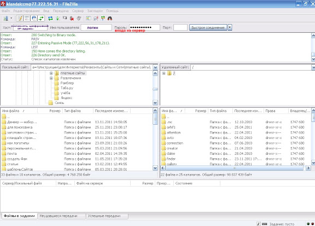Click the local file list scrollbar thumb

155,119
